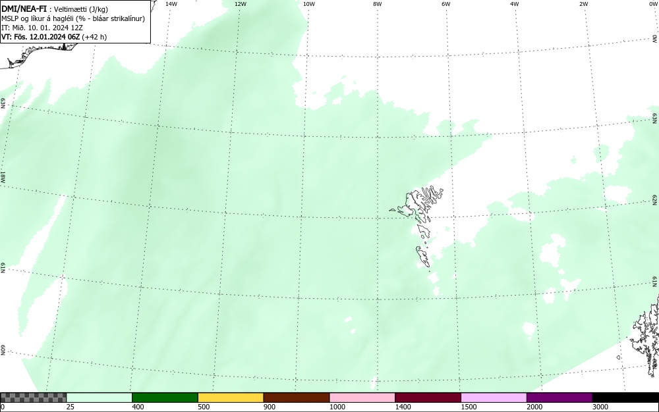Click the 63N label on left edge
659x412 pixels.
click(3, 103)
